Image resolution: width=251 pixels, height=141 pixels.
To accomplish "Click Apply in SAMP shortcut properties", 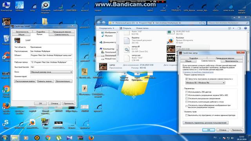I will coord(69,103).
